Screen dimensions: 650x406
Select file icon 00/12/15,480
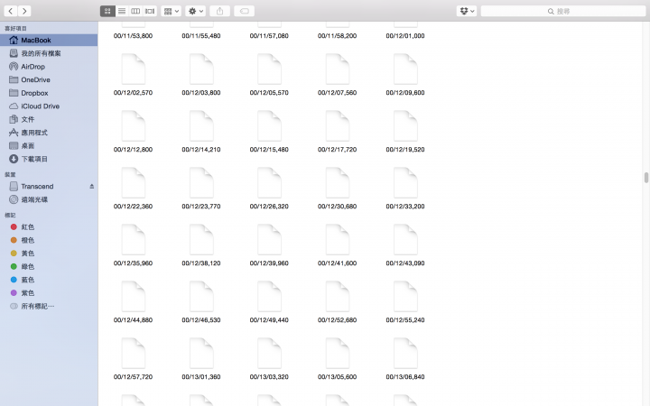269,126
